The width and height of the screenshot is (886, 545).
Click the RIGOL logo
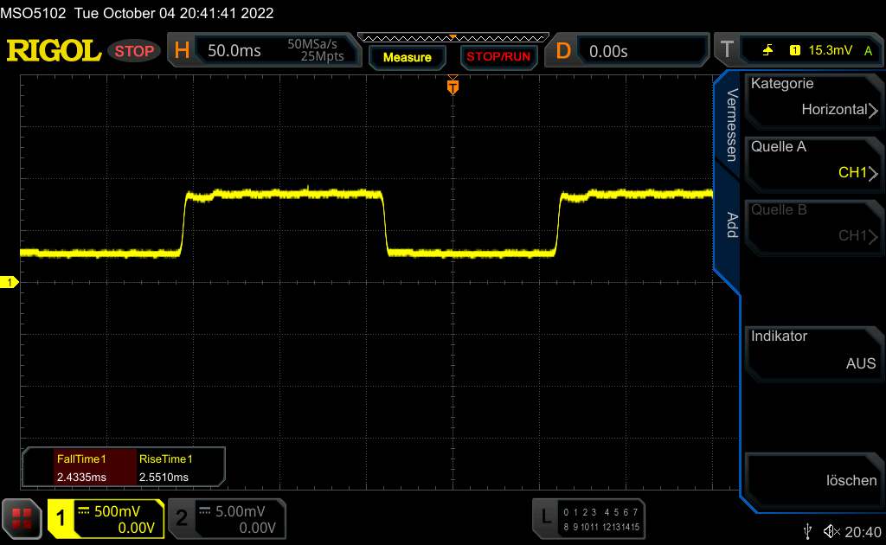click(x=54, y=51)
